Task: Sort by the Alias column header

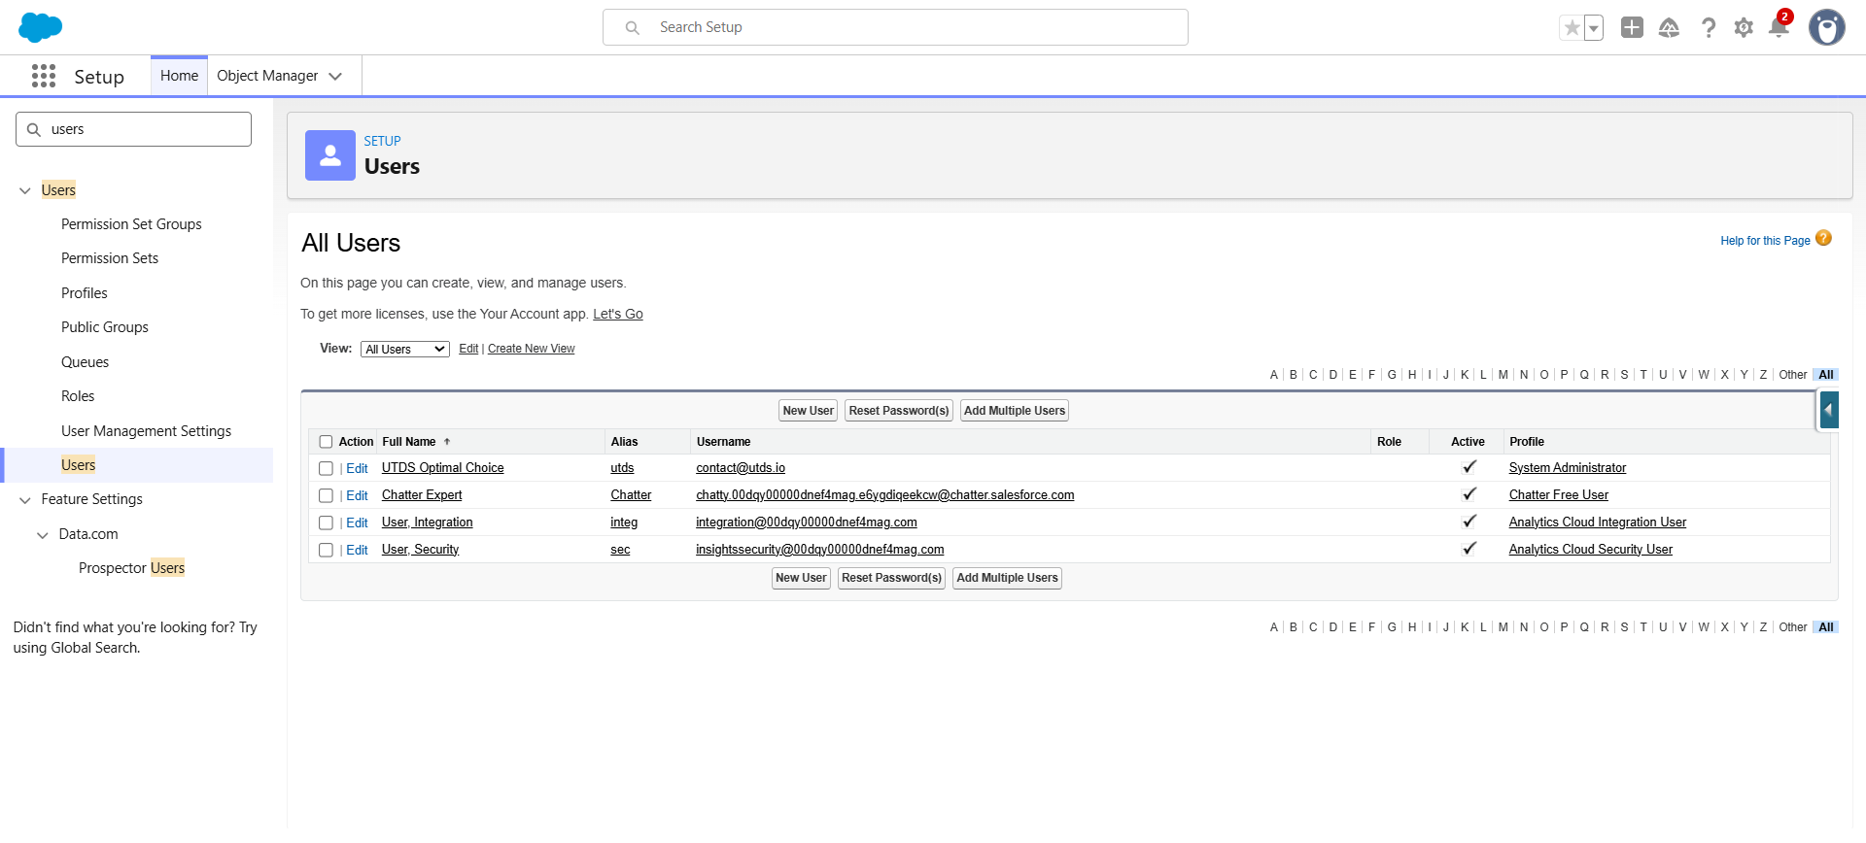Action: tap(624, 442)
